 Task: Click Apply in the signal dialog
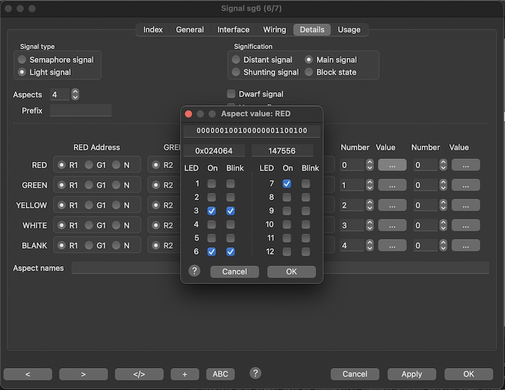[412, 374]
